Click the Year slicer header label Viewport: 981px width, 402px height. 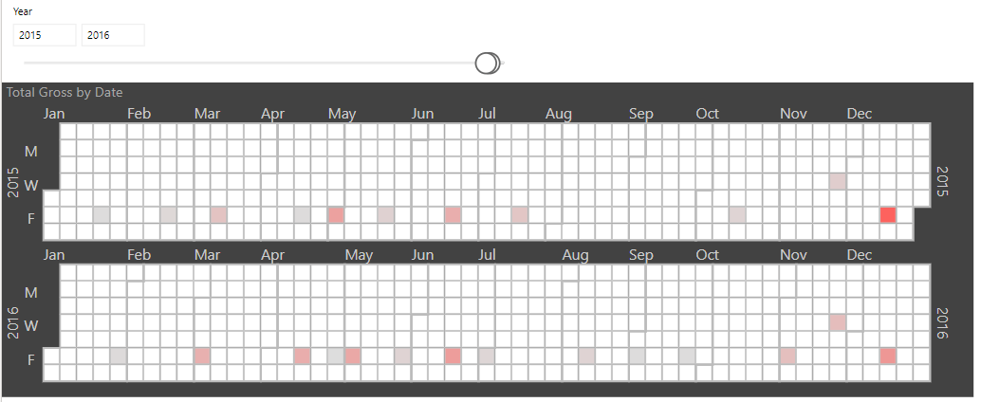pos(23,11)
